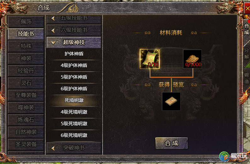Click the golden scroll material icon
Screen dimensions: 250x164
150,59
